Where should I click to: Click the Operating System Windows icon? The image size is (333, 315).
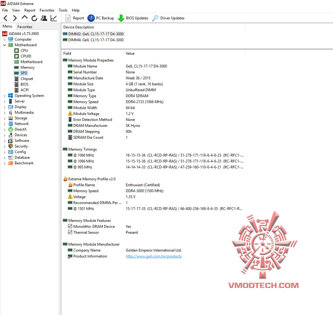[x=11, y=96]
